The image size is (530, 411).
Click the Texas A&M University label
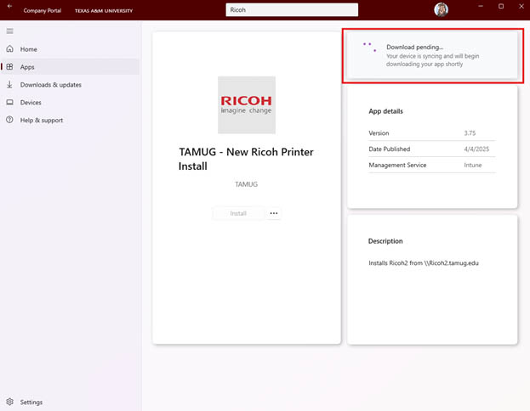[x=104, y=11]
